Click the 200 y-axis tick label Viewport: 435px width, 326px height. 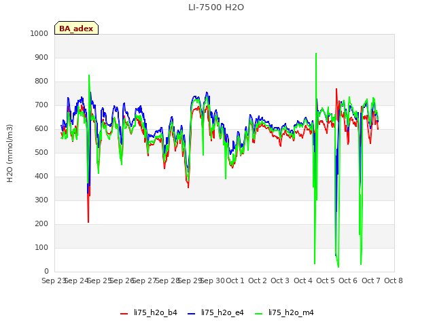coord(41,223)
